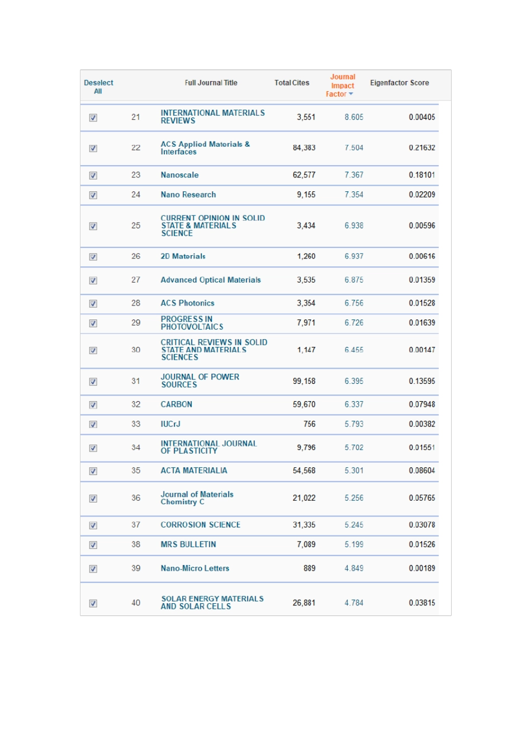531x752 pixels.
Task: Uncheck the ACTA MATERIALIA row checkbox
Action: [x=93, y=471]
